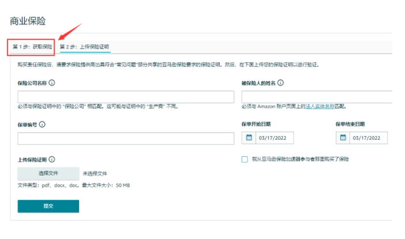Show info tooltip beside 保单编号
The image size is (405, 239).
[x=42, y=125]
